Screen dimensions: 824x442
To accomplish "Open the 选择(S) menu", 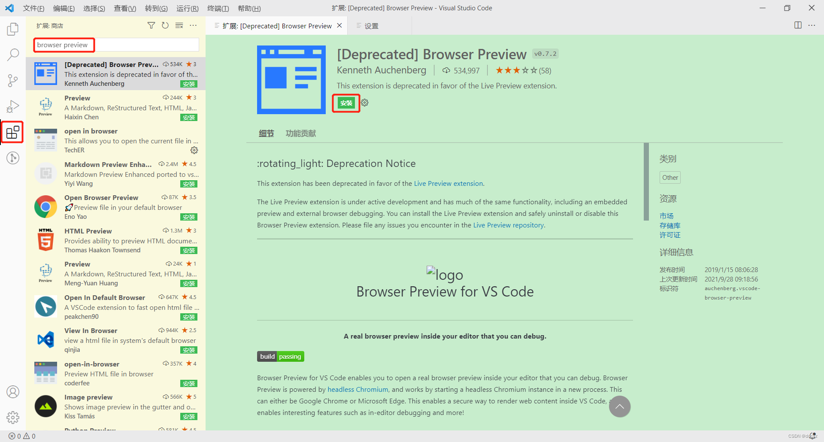I will (x=94, y=8).
